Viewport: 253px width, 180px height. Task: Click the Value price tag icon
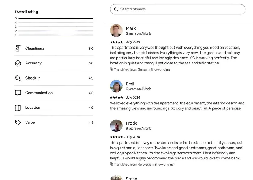click(x=18, y=122)
